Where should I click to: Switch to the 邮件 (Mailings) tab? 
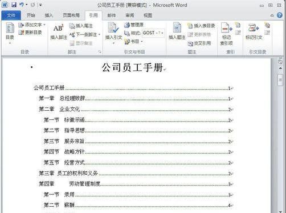click(112, 15)
